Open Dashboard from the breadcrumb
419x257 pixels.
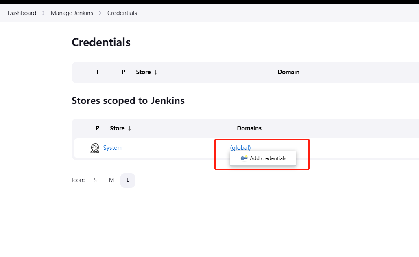point(22,13)
